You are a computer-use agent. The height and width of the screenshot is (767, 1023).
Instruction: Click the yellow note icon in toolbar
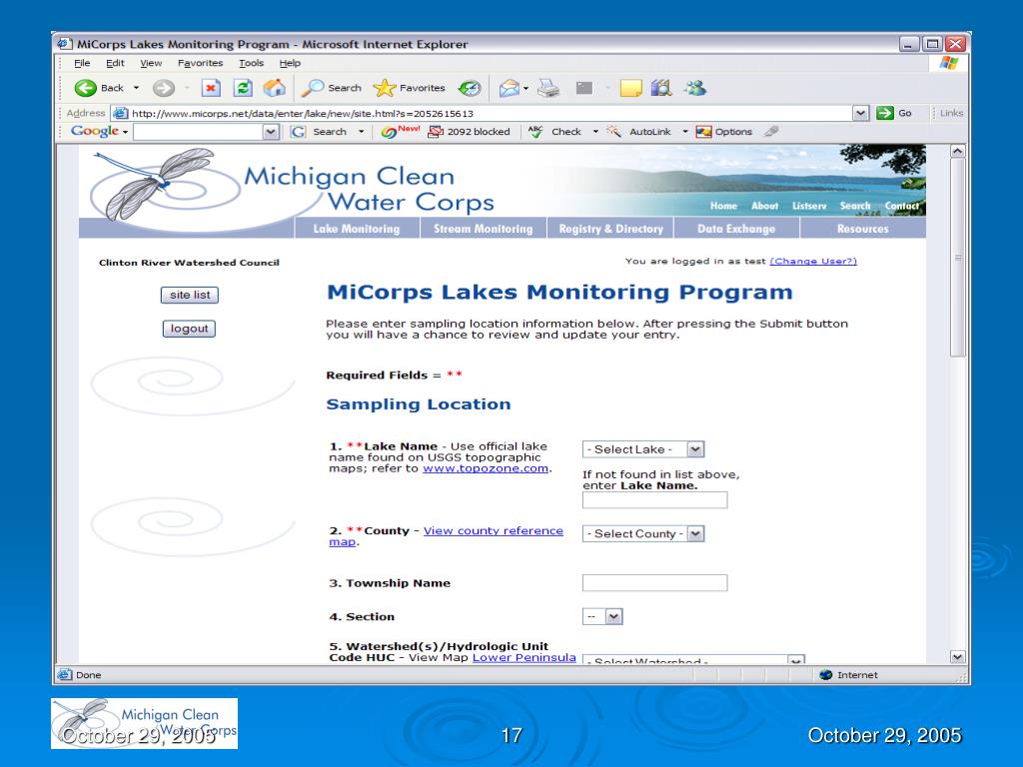pyautogui.click(x=631, y=88)
